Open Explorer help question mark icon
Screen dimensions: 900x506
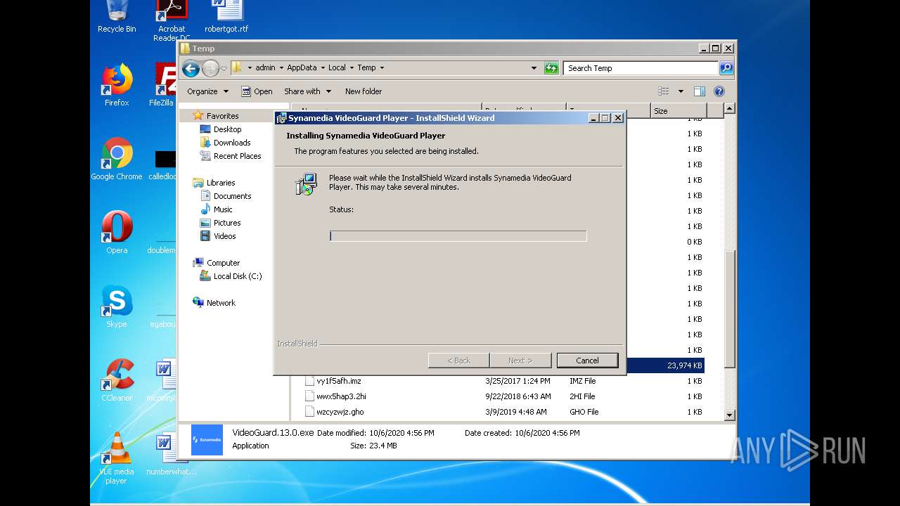[719, 91]
